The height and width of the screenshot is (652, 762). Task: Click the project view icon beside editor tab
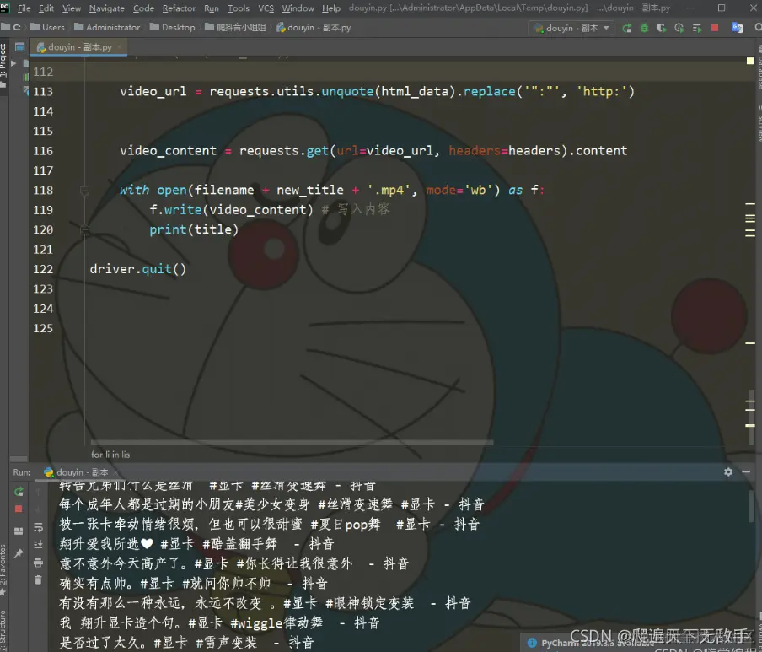(x=20, y=47)
